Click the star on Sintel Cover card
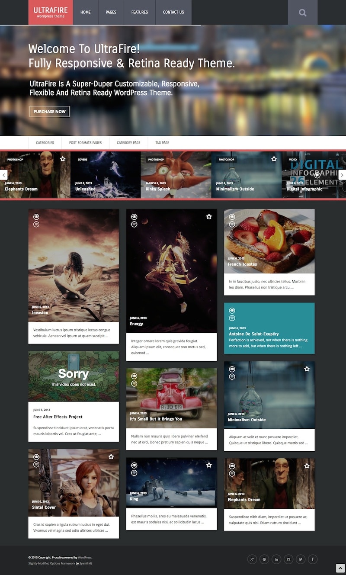The image size is (346, 575). (111, 457)
